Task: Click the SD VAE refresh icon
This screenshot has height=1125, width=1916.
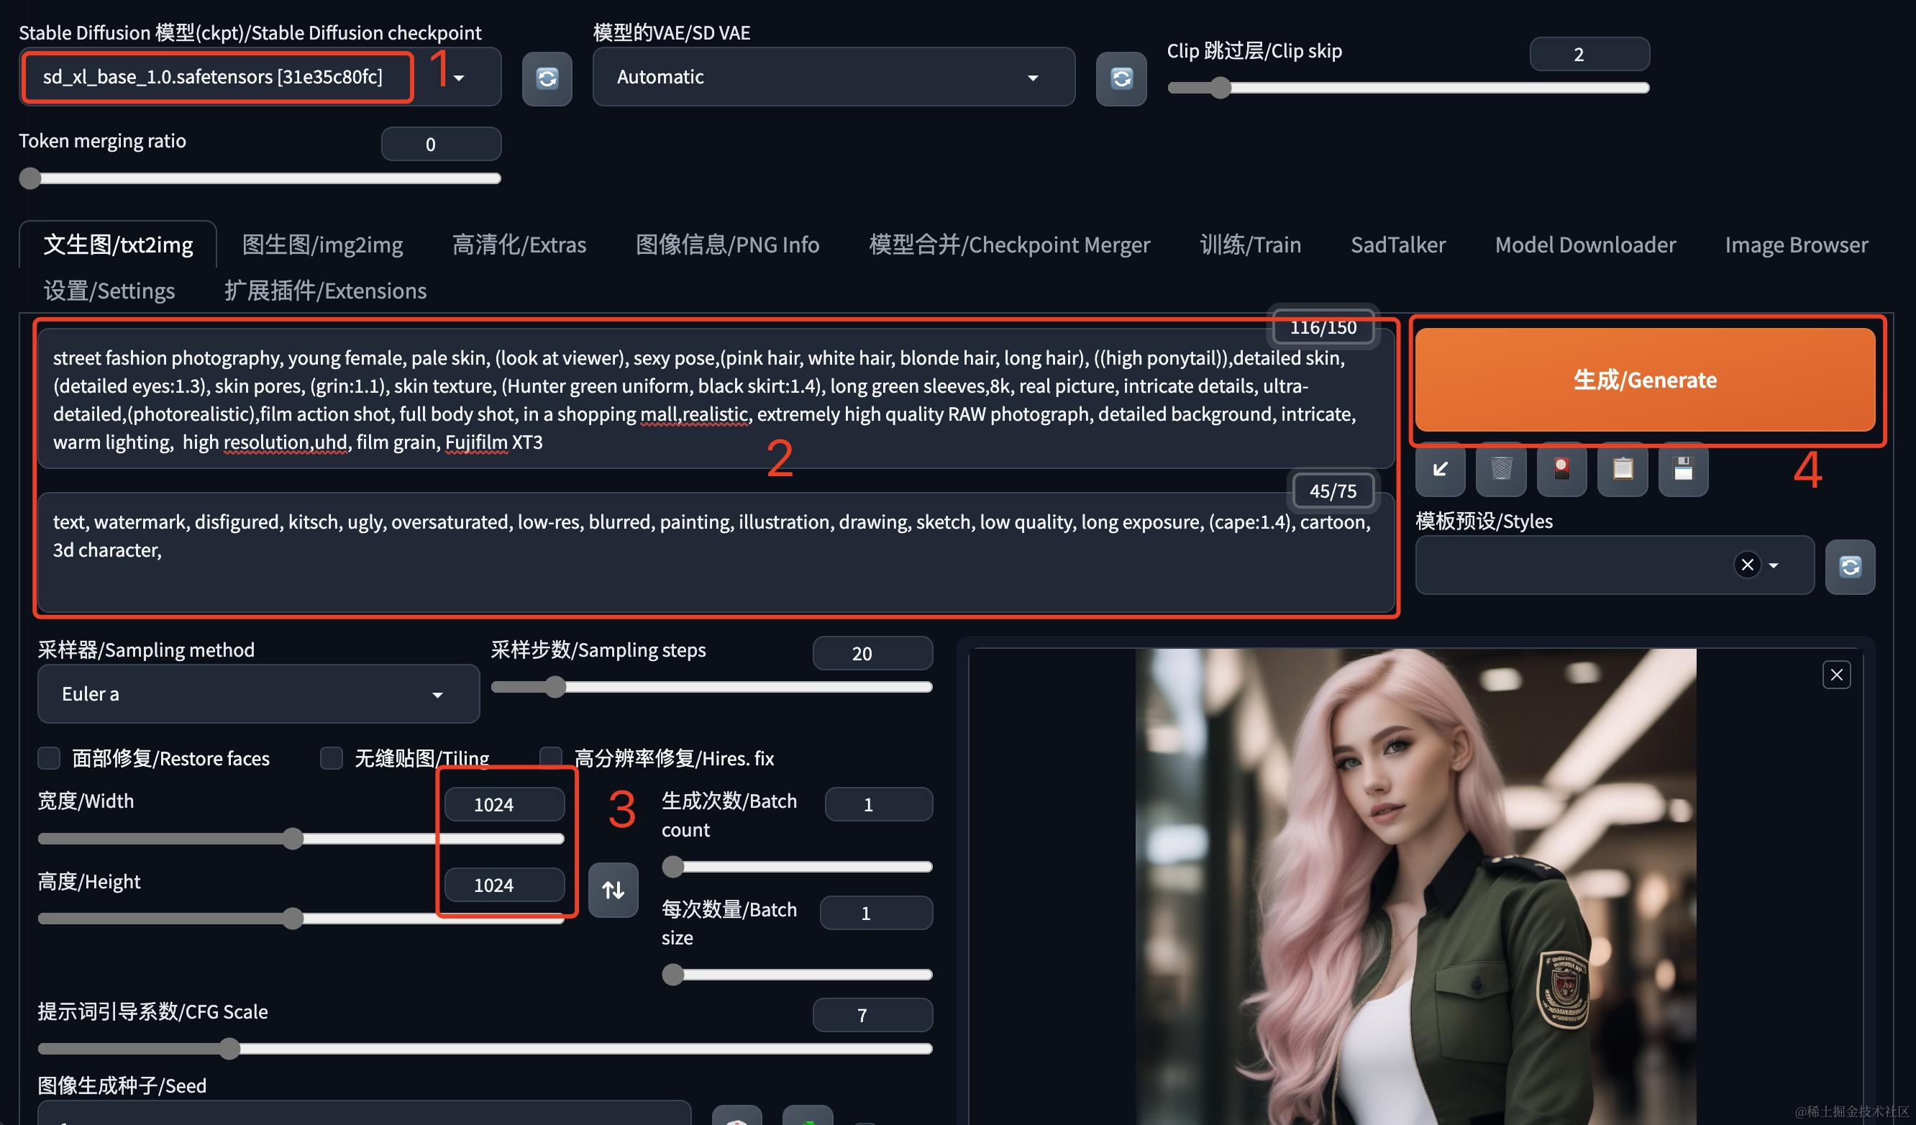Action: click(x=1121, y=78)
